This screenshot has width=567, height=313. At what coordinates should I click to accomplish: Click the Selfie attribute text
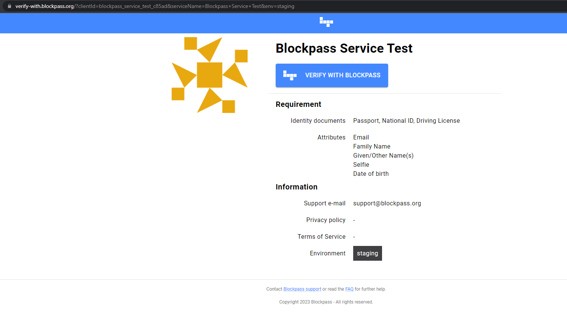point(361,164)
